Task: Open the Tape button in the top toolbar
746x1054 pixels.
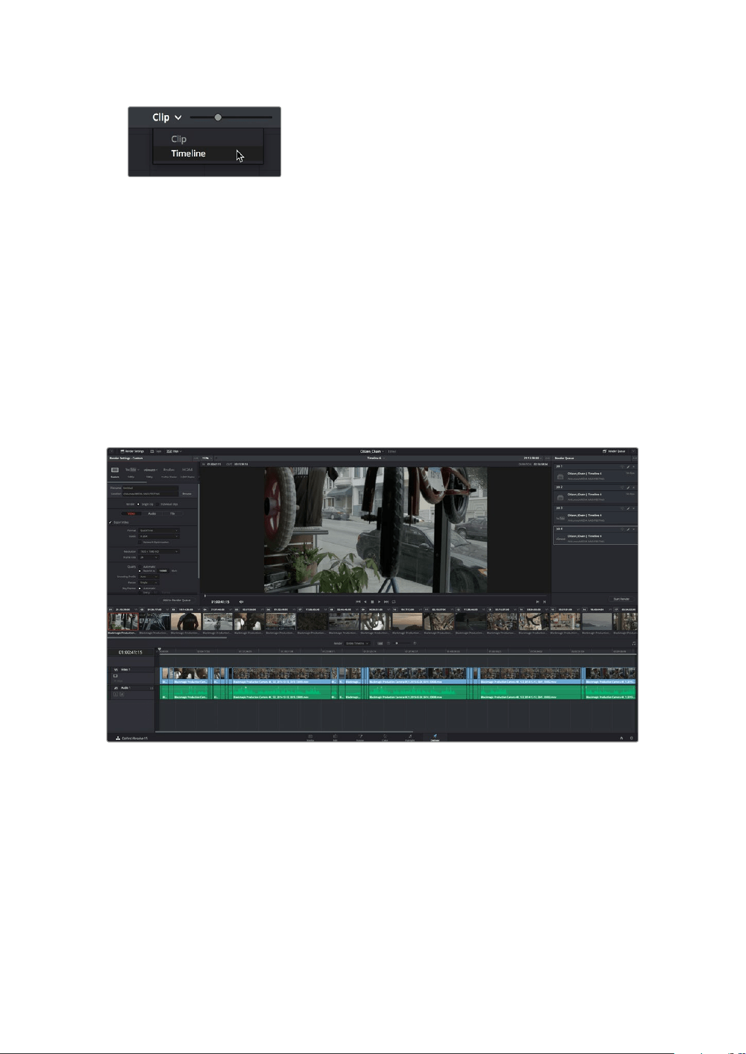Action: click(x=155, y=451)
